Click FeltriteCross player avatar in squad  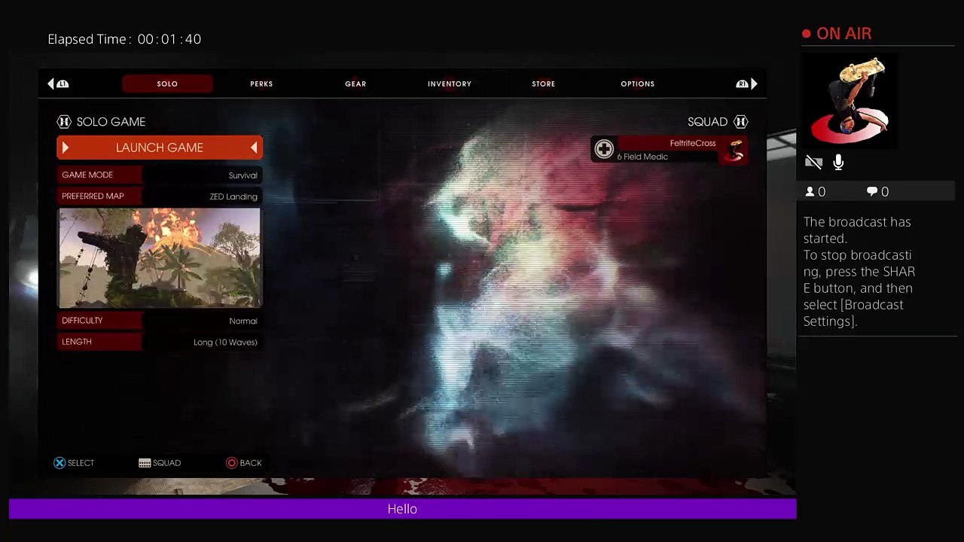[735, 150]
